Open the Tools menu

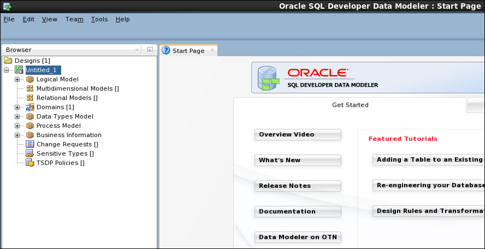pos(99,19)
